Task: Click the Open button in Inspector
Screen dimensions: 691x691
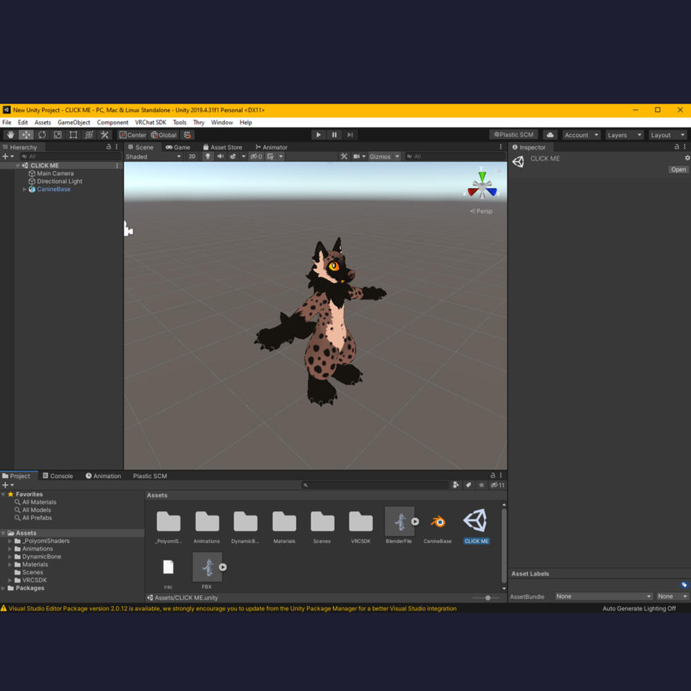Action: (x=678, y=169)
